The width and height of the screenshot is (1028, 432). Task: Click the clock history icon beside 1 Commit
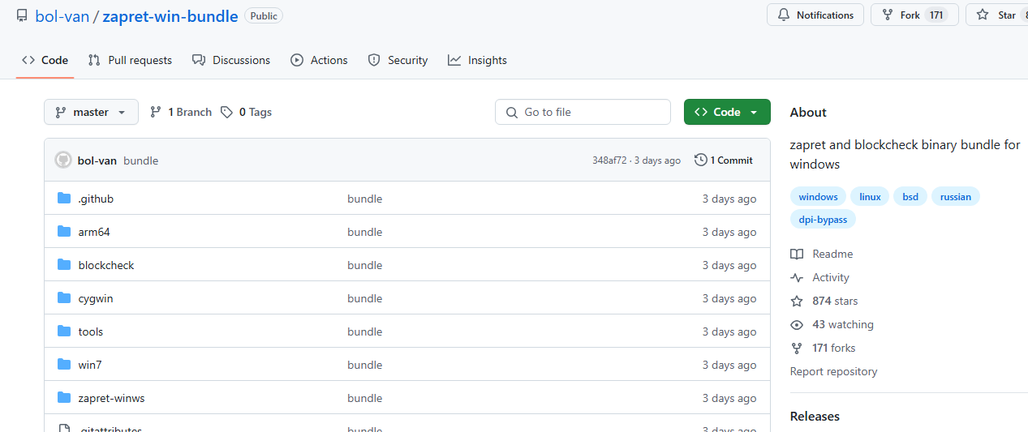(x=701, y=160)
